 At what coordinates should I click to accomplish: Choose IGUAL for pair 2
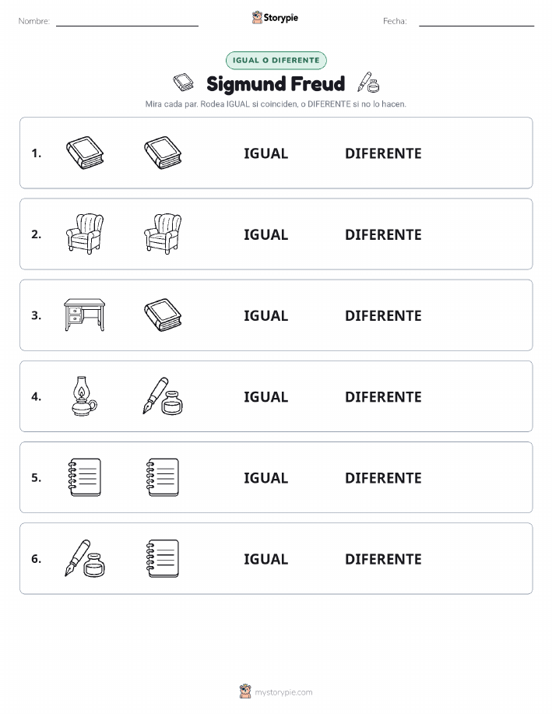266,234
